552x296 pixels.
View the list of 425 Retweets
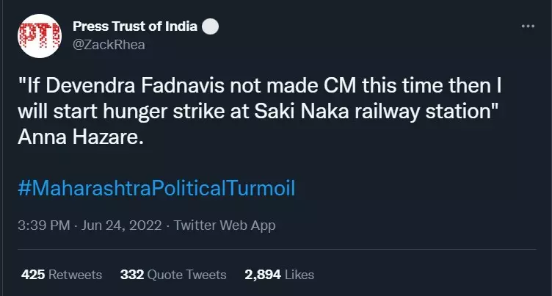point(62,275)
